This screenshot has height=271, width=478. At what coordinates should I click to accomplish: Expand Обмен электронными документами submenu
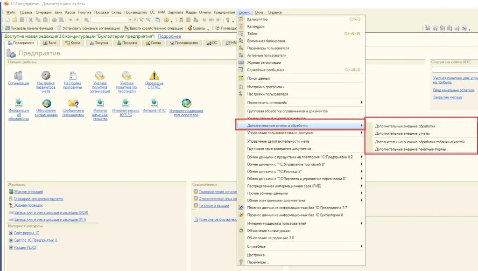(301, 201)
